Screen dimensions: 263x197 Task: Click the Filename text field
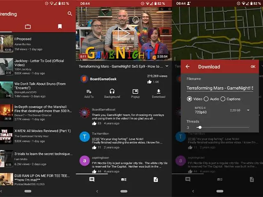coord(219,88)
